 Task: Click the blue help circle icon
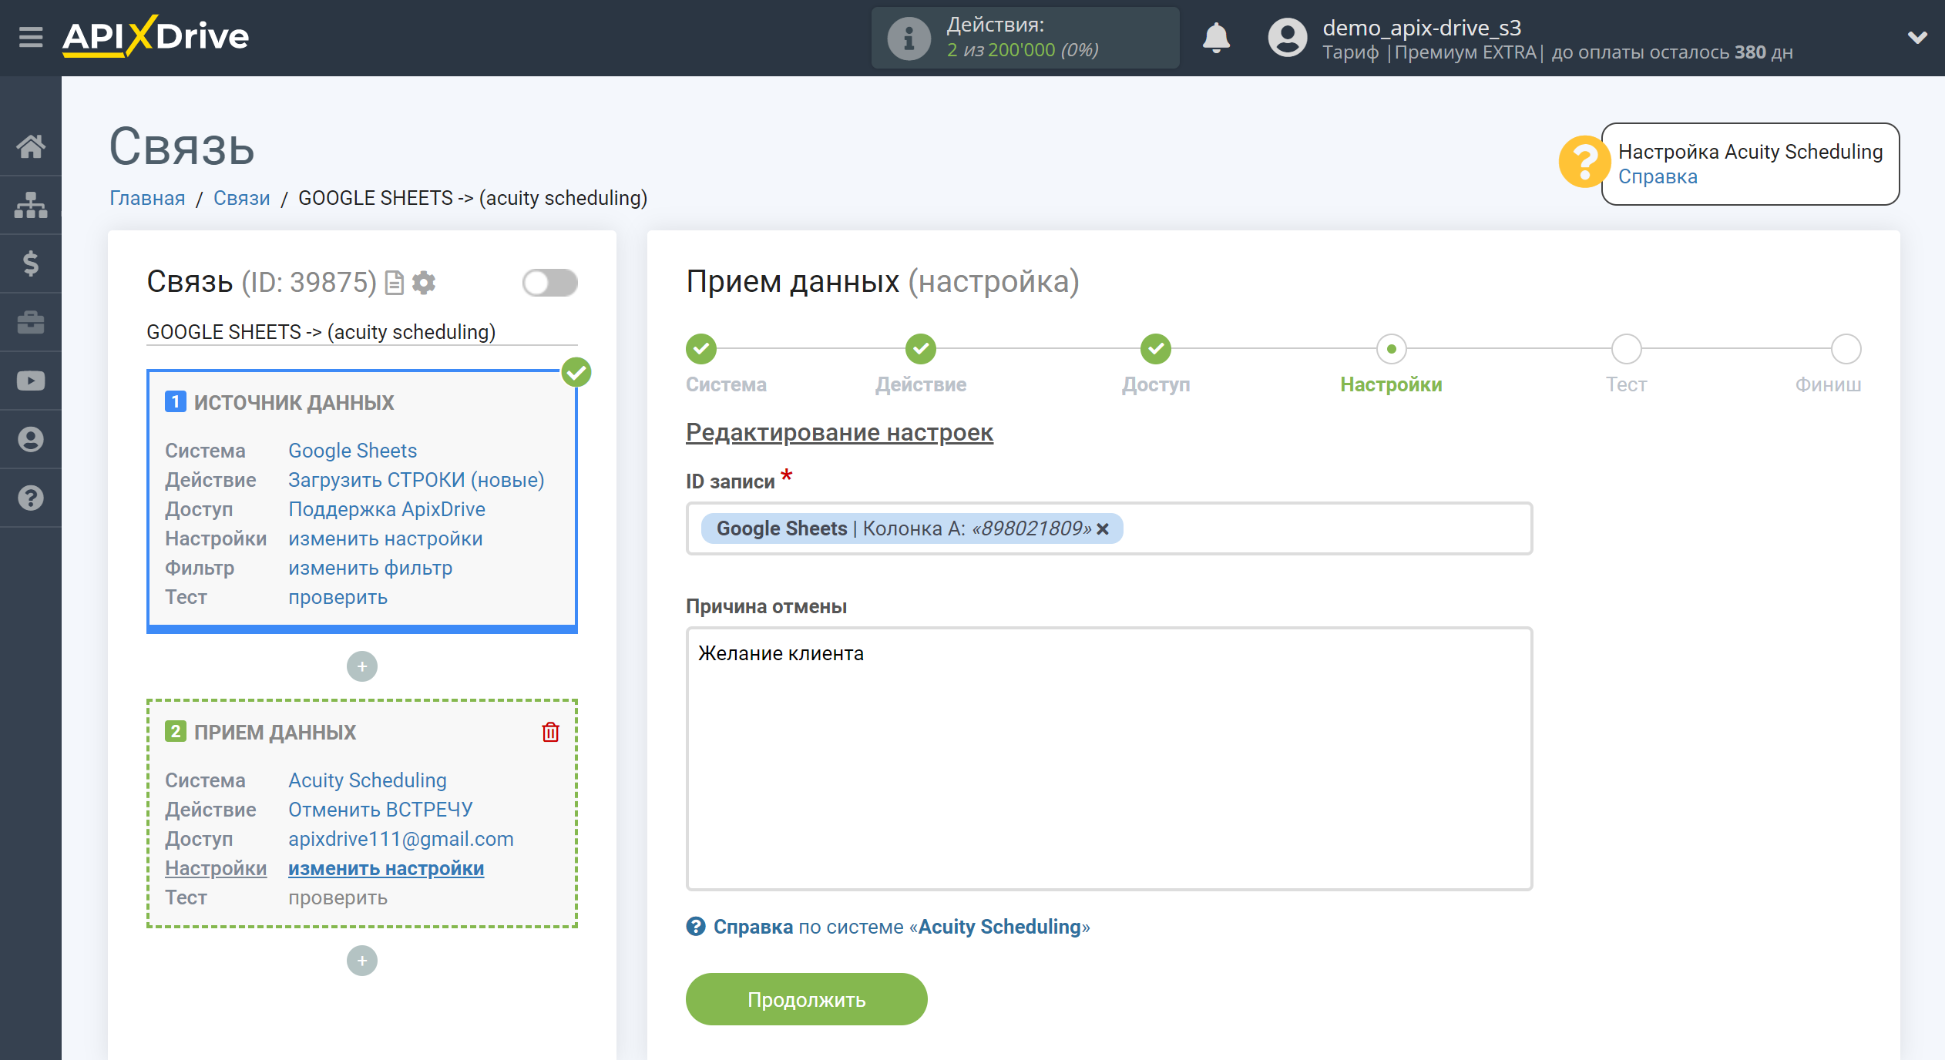(x=696, y=927)
